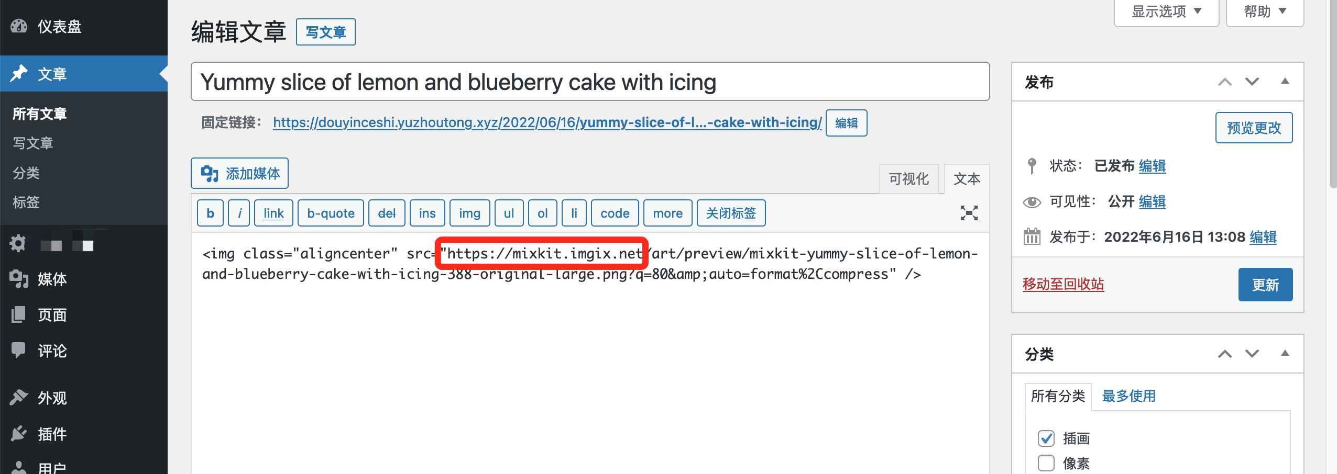Click the 添加媒体 add media button
Screen dimensions: 1337x474
pyautogui.click(x=239, y=173)
